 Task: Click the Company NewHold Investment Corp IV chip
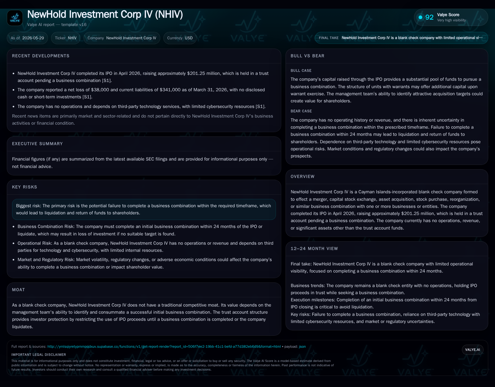point(122,38)
